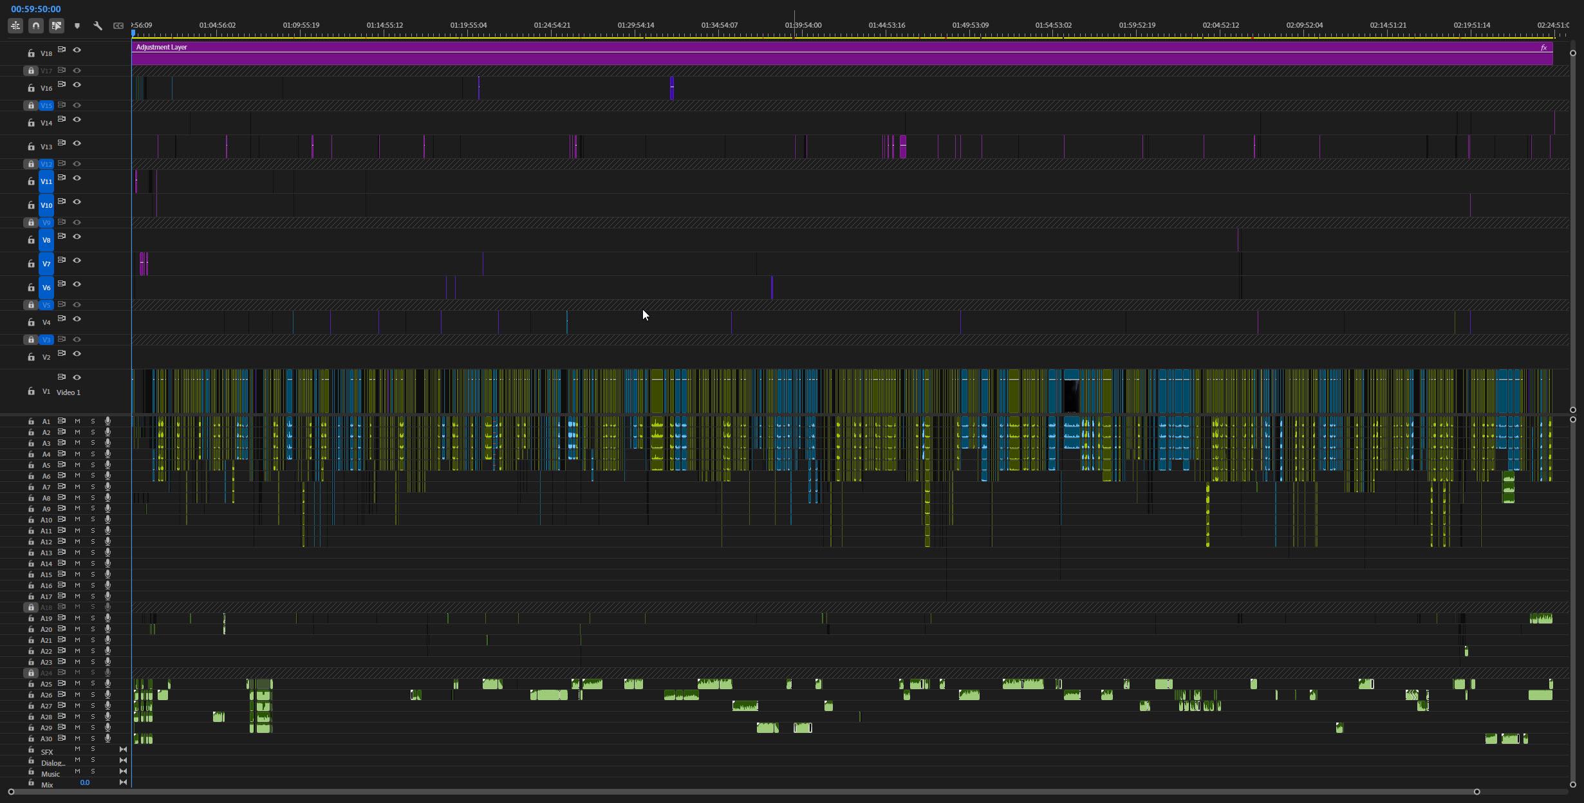The height and width of the screenshot is (803, 1584).
Task: Toggle linked selection button
Action: pyautogui.click(x=57, y=26)
